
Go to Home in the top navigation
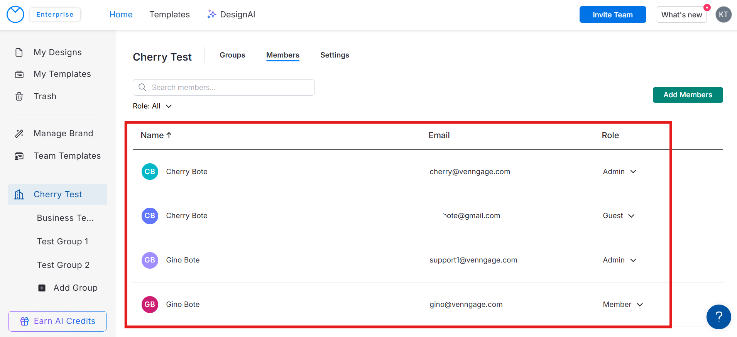(121, 14)
